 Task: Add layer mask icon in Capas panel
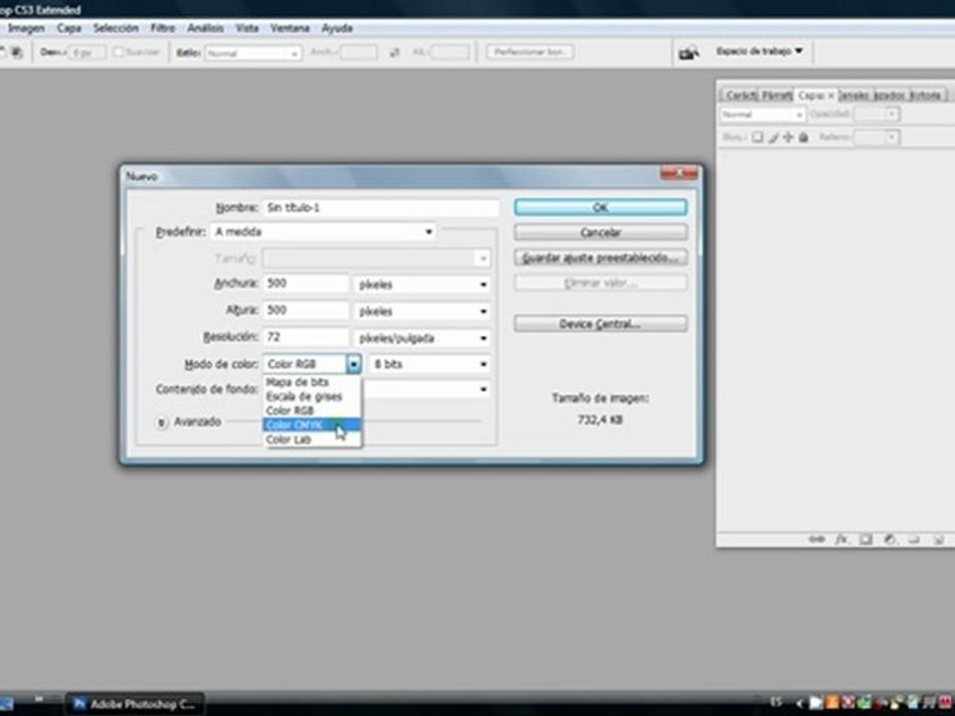865,539
